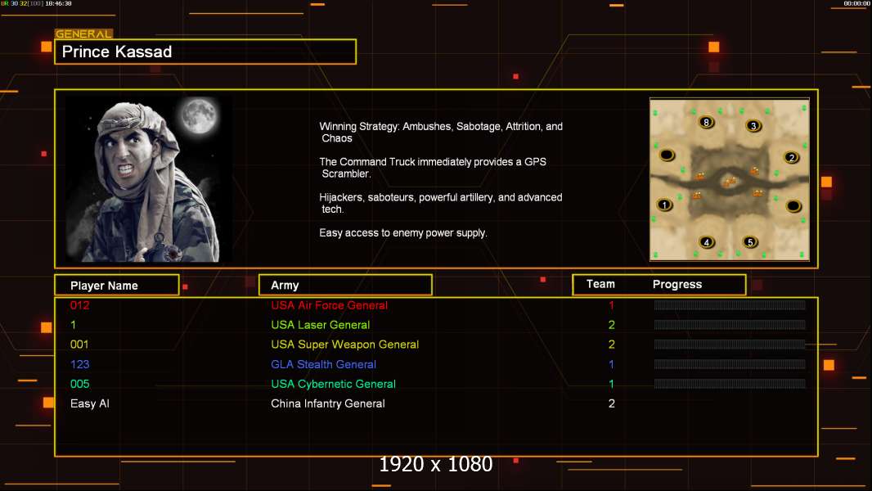The width and height of the screenshot is (872, 491).
Task: Click USA Cybernetic General army
Action: pos(333,385)
